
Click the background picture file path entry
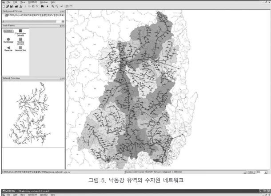pos(36,16)
